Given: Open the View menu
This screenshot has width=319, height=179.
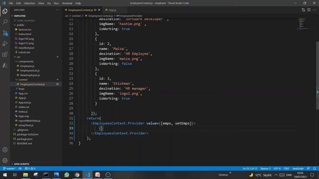Looking at the screenshot, I should tap(41, 3).
